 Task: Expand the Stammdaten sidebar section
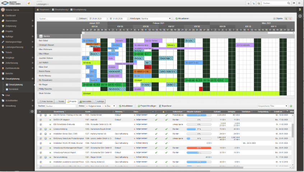pos(32,21)
